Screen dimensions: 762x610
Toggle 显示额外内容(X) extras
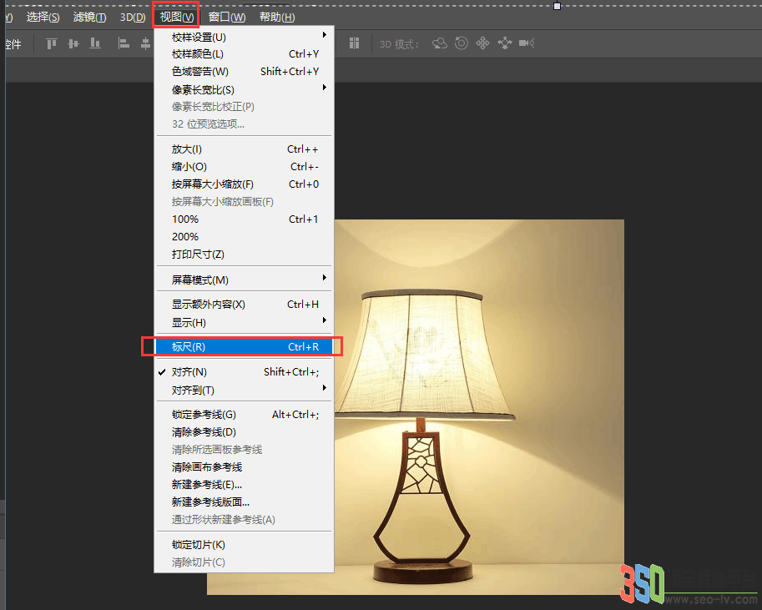[x=244, y=305]
